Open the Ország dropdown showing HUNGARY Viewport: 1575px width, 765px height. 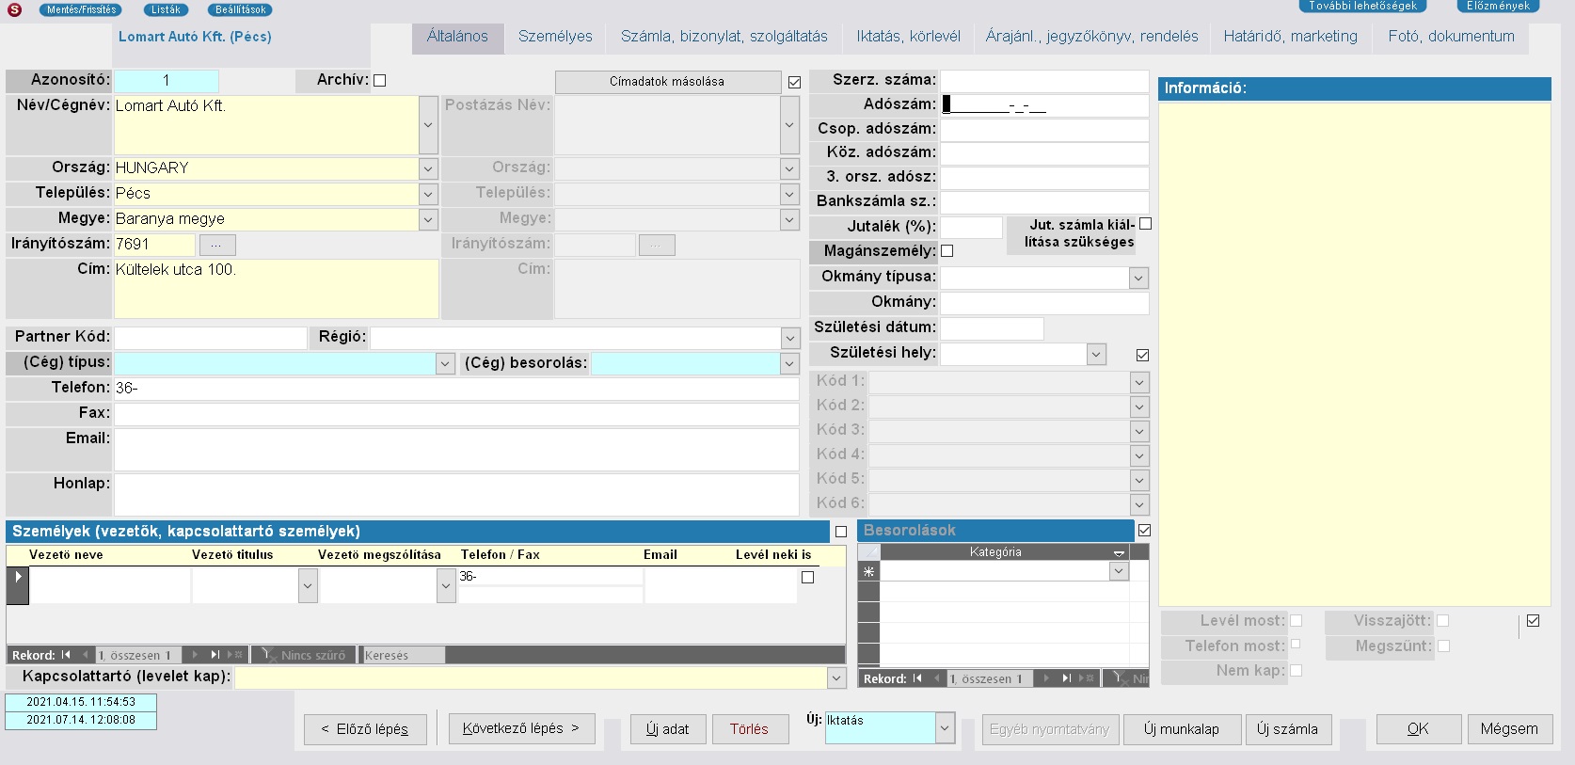tap(428, 168)
